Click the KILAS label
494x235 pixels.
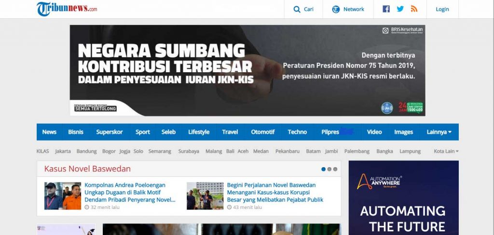click(42, 151)
